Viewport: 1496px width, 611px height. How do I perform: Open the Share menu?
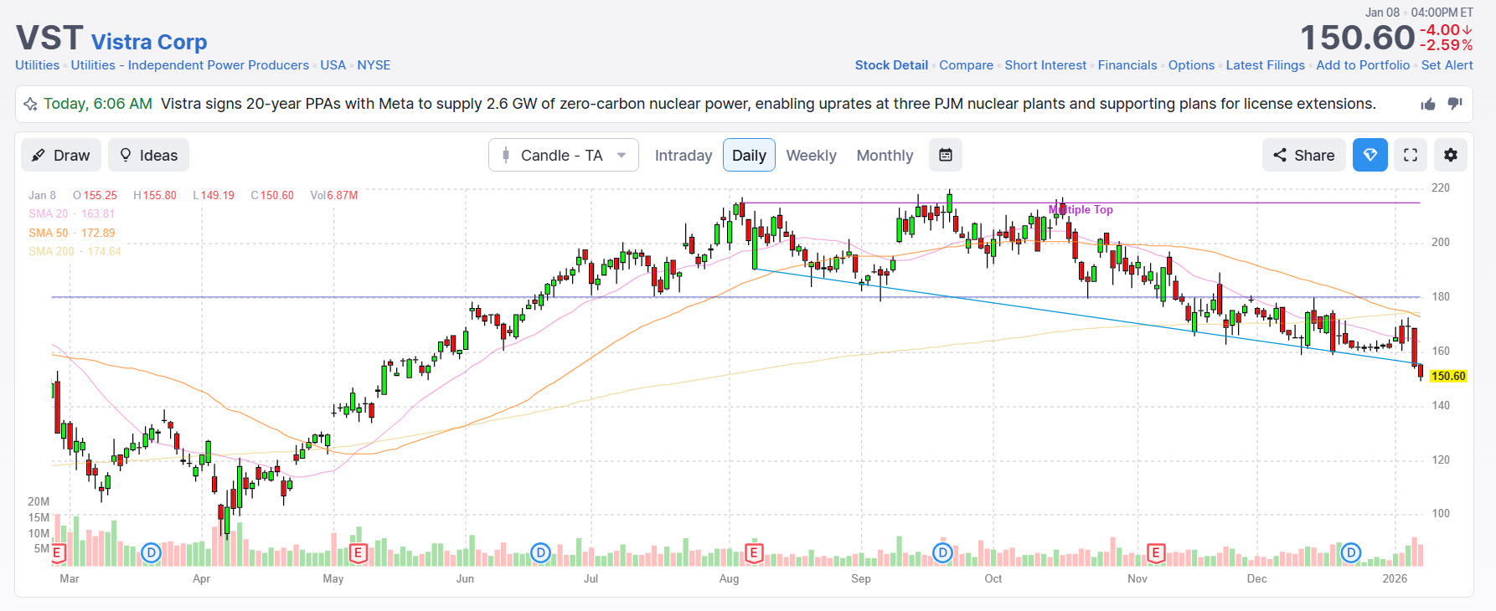(1304, 155)
